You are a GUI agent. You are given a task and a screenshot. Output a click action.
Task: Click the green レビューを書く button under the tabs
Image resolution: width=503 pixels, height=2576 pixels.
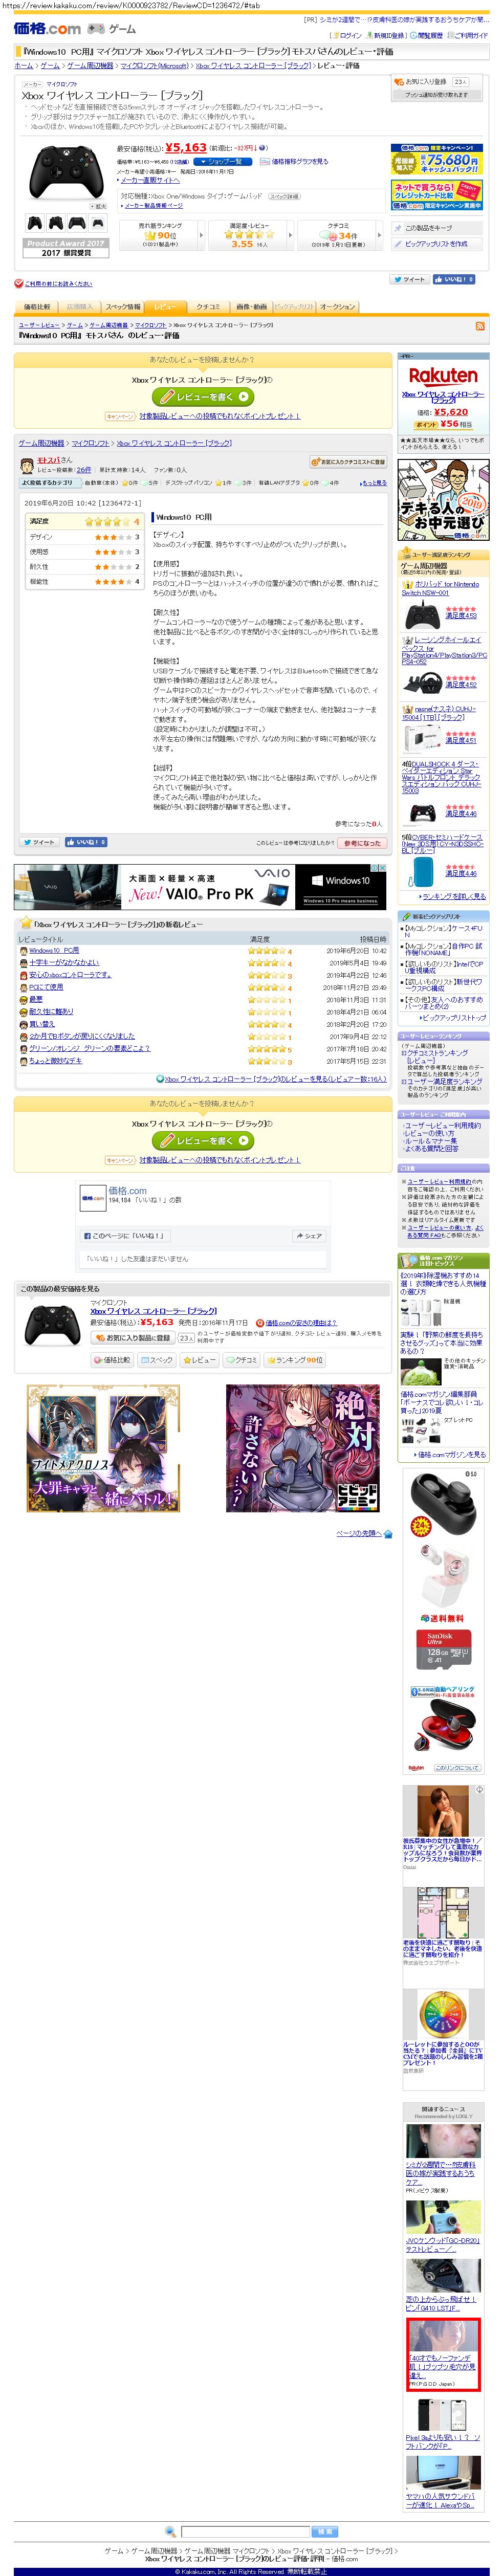pos(203,397)
